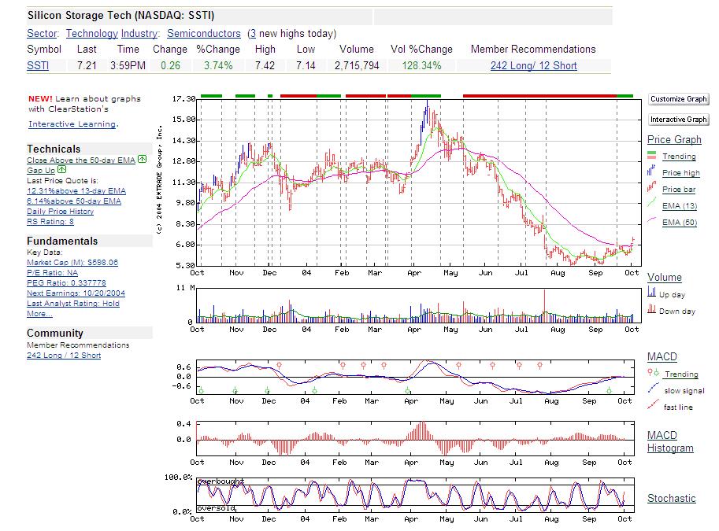Open the Technology sector link

[x=91, y=34]
